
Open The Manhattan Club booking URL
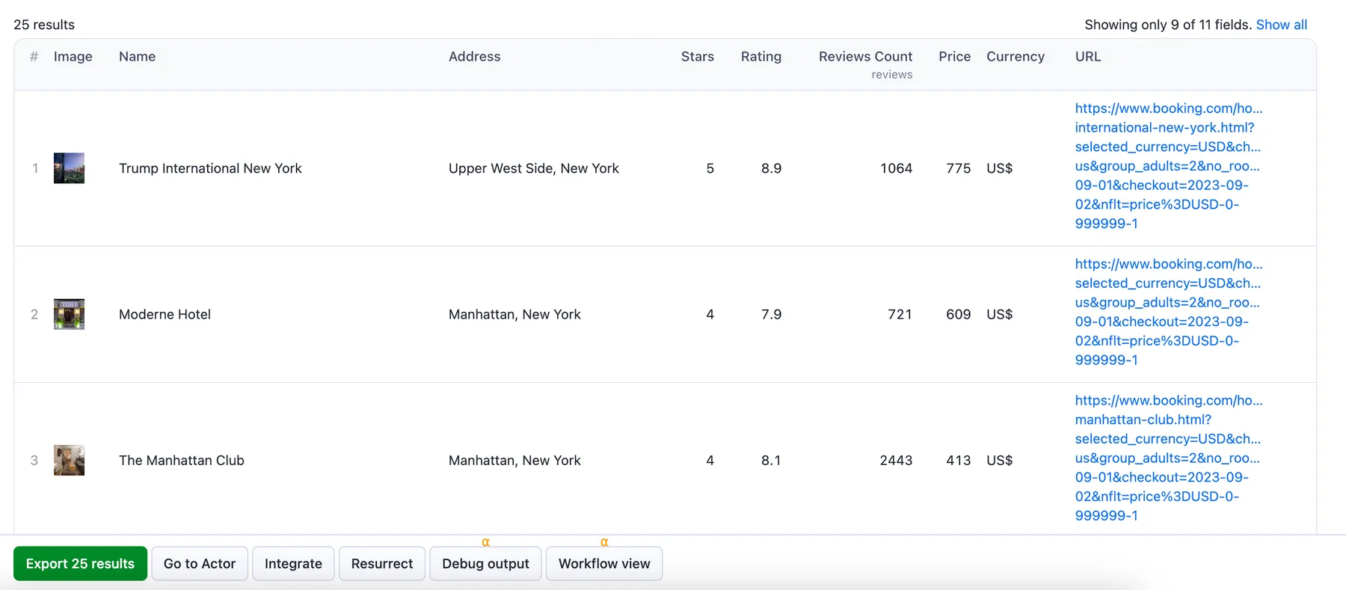1168,458
